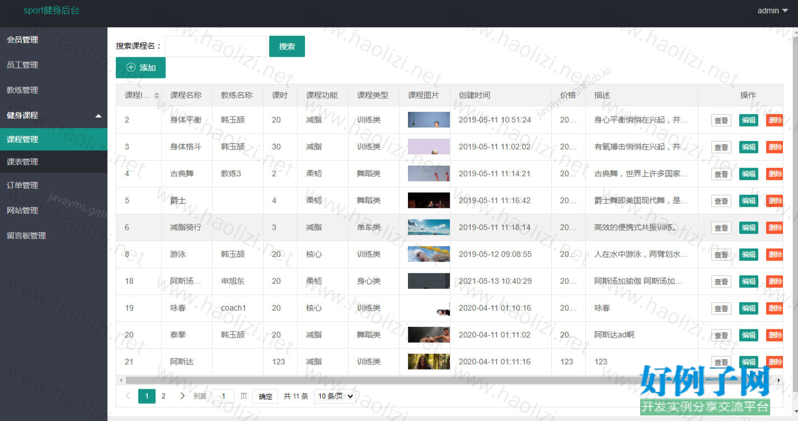The image size is (798, 421).
Task: Click the 搜索 search button
Action: [x=287, y=46]
